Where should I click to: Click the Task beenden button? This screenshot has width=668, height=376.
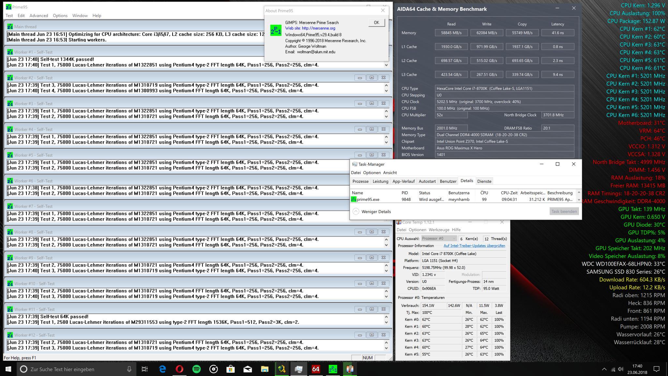pyautogui.click(x=564, y=211)
